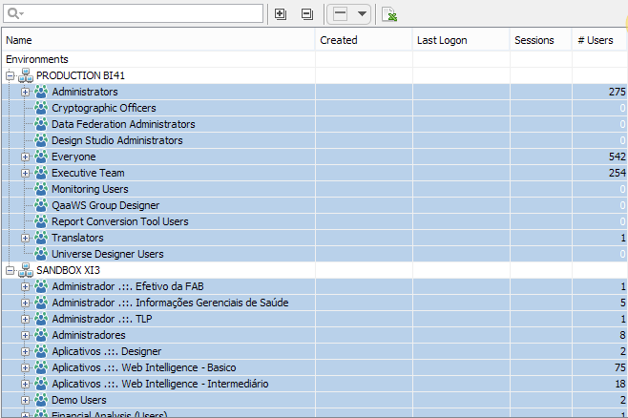This screenshot has width=628, height=418.
Task: Collapse the PRODUCTION BI41 environment node
Action: (10, 75)
